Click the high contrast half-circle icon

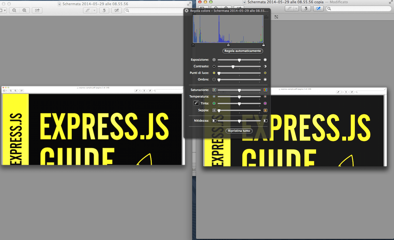[265, 66]
